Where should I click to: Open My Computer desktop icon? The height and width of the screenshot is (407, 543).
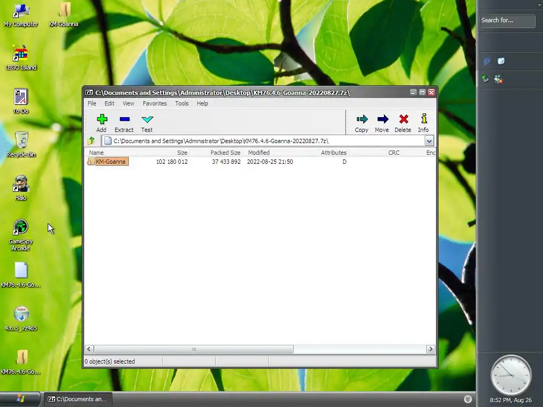(x=21, y=11)
